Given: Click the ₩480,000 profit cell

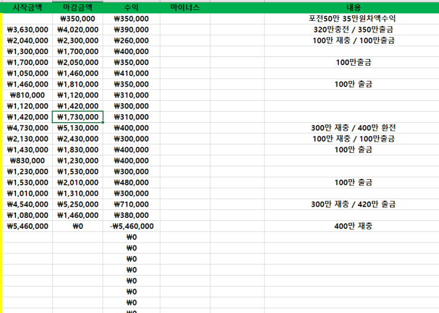Looking at the screenshot, I should pos(131,182).
